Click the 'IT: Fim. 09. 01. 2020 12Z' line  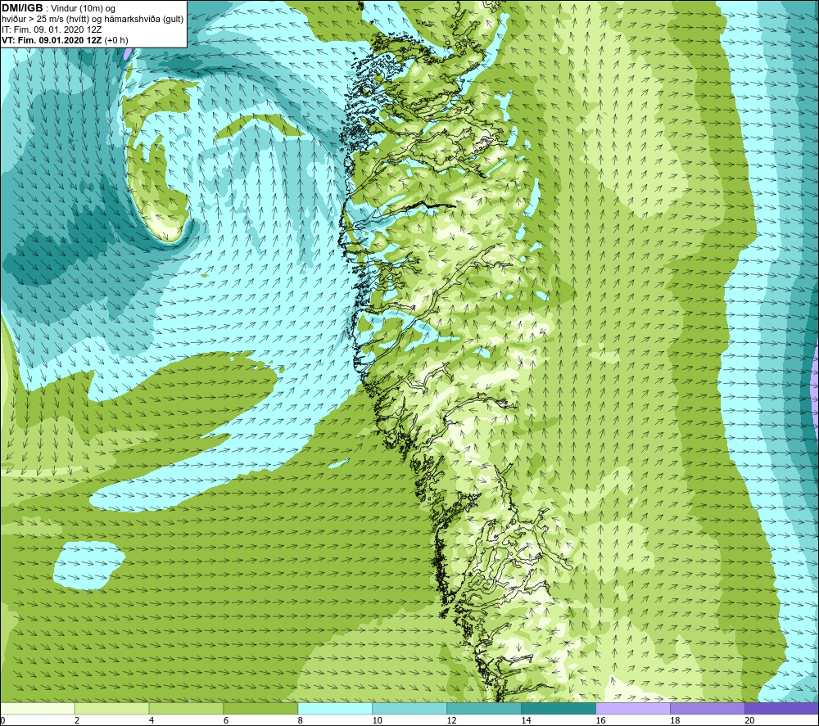pyautogui.click(x=52, y=29)
